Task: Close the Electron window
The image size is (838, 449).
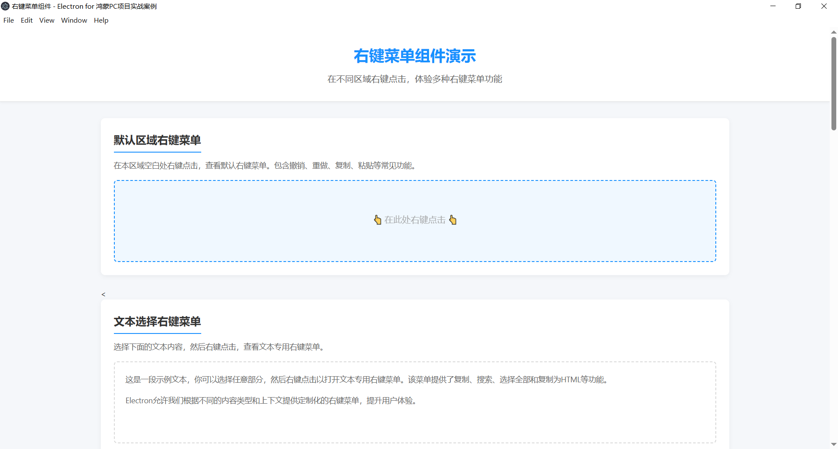Action: (824, 6)
